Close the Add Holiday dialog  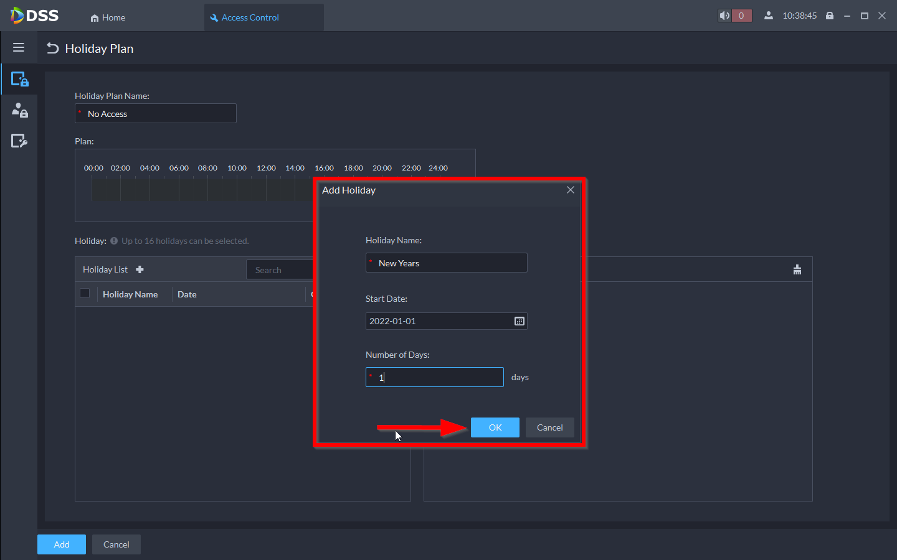pos(570,190)
